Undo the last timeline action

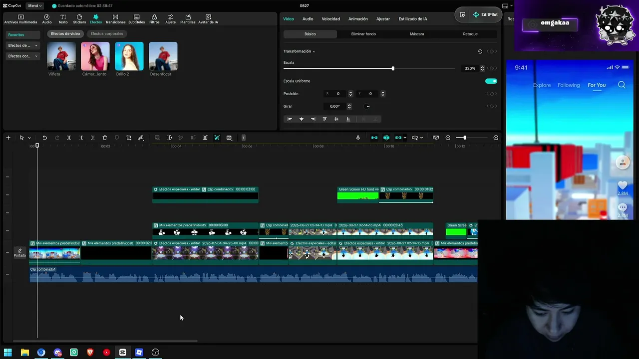pos(44,138)
